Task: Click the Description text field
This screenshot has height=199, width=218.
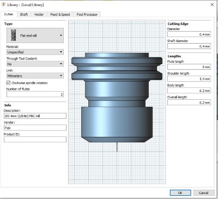Action: [x=35, y=116]
